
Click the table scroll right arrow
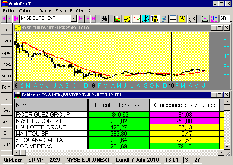[221, 152]
